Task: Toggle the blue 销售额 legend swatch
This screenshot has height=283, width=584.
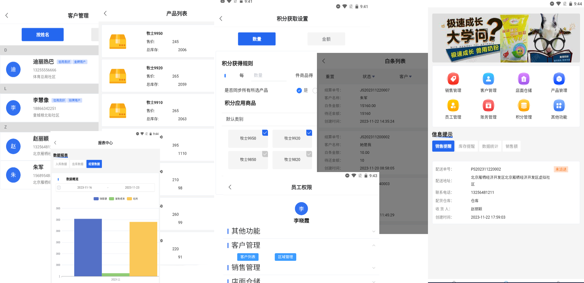Action: click(96, 199)
